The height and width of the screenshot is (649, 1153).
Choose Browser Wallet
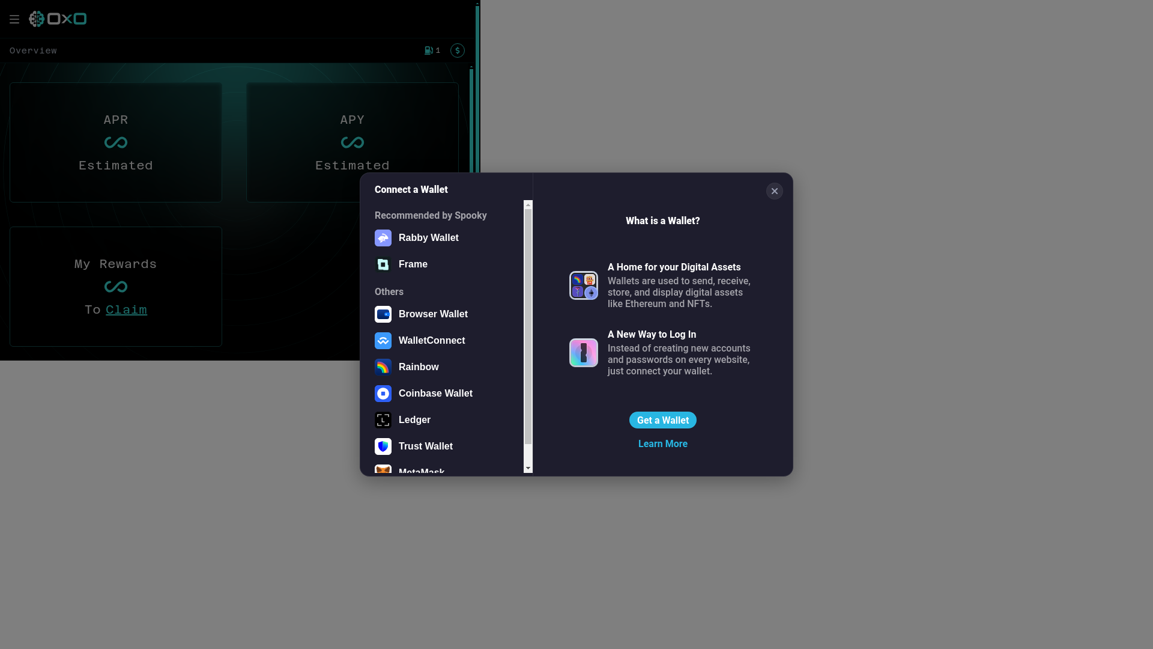pos(446,314)
